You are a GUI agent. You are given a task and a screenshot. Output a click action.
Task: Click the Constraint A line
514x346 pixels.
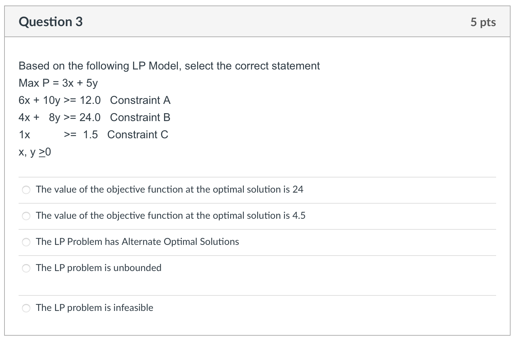(94, 100)
